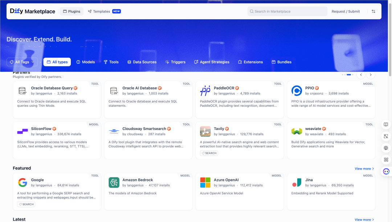392x222 pixels.
Task: Click "by cloudsway" author text
Action: pos(133,134)
